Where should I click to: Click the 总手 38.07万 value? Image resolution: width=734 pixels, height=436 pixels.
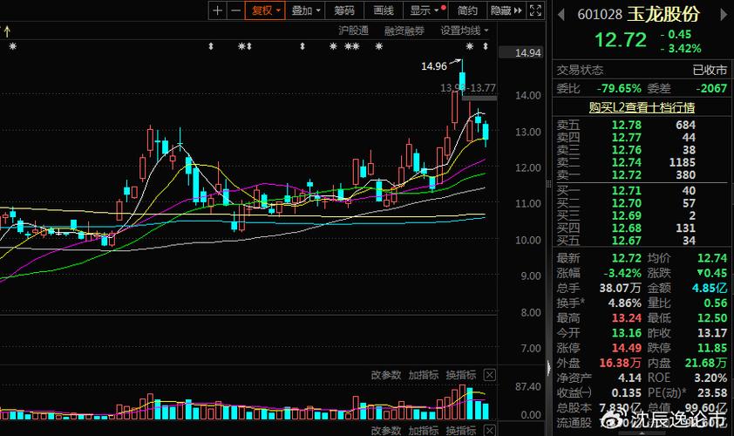(x=620, y=288)
